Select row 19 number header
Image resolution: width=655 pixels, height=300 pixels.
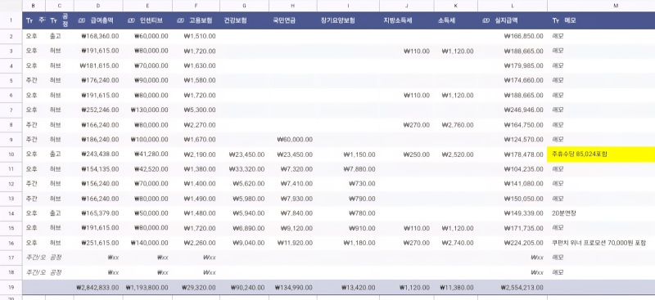pyautogui.click(x=11, y=288)
